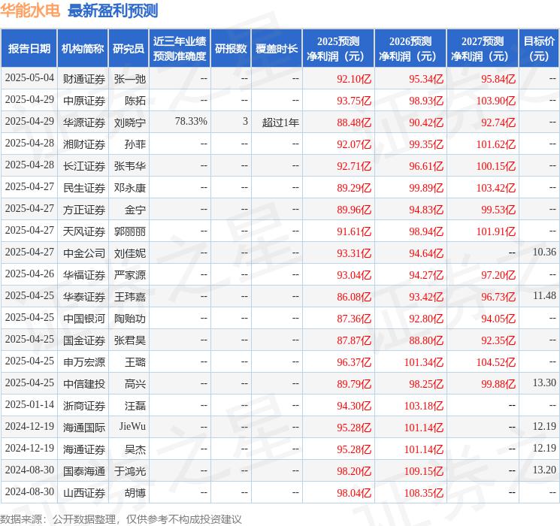Click the 中原证券 institution cell
560x526 pixels.
point(84,101)
